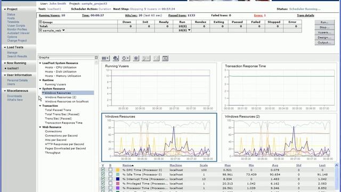341x192 pixels.
Task: Collapse the Miscellaneous sidebar section
Action: [x=5, y=91]
